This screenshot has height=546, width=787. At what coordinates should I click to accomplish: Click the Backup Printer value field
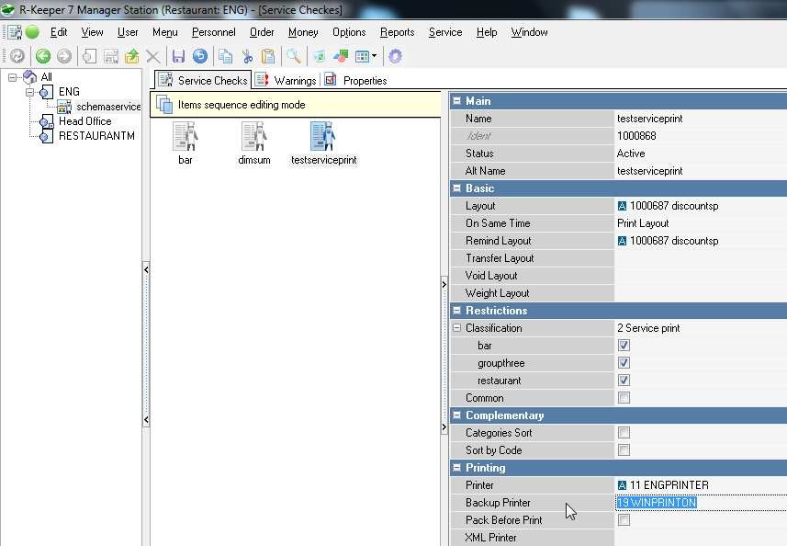tap(700, 503)
